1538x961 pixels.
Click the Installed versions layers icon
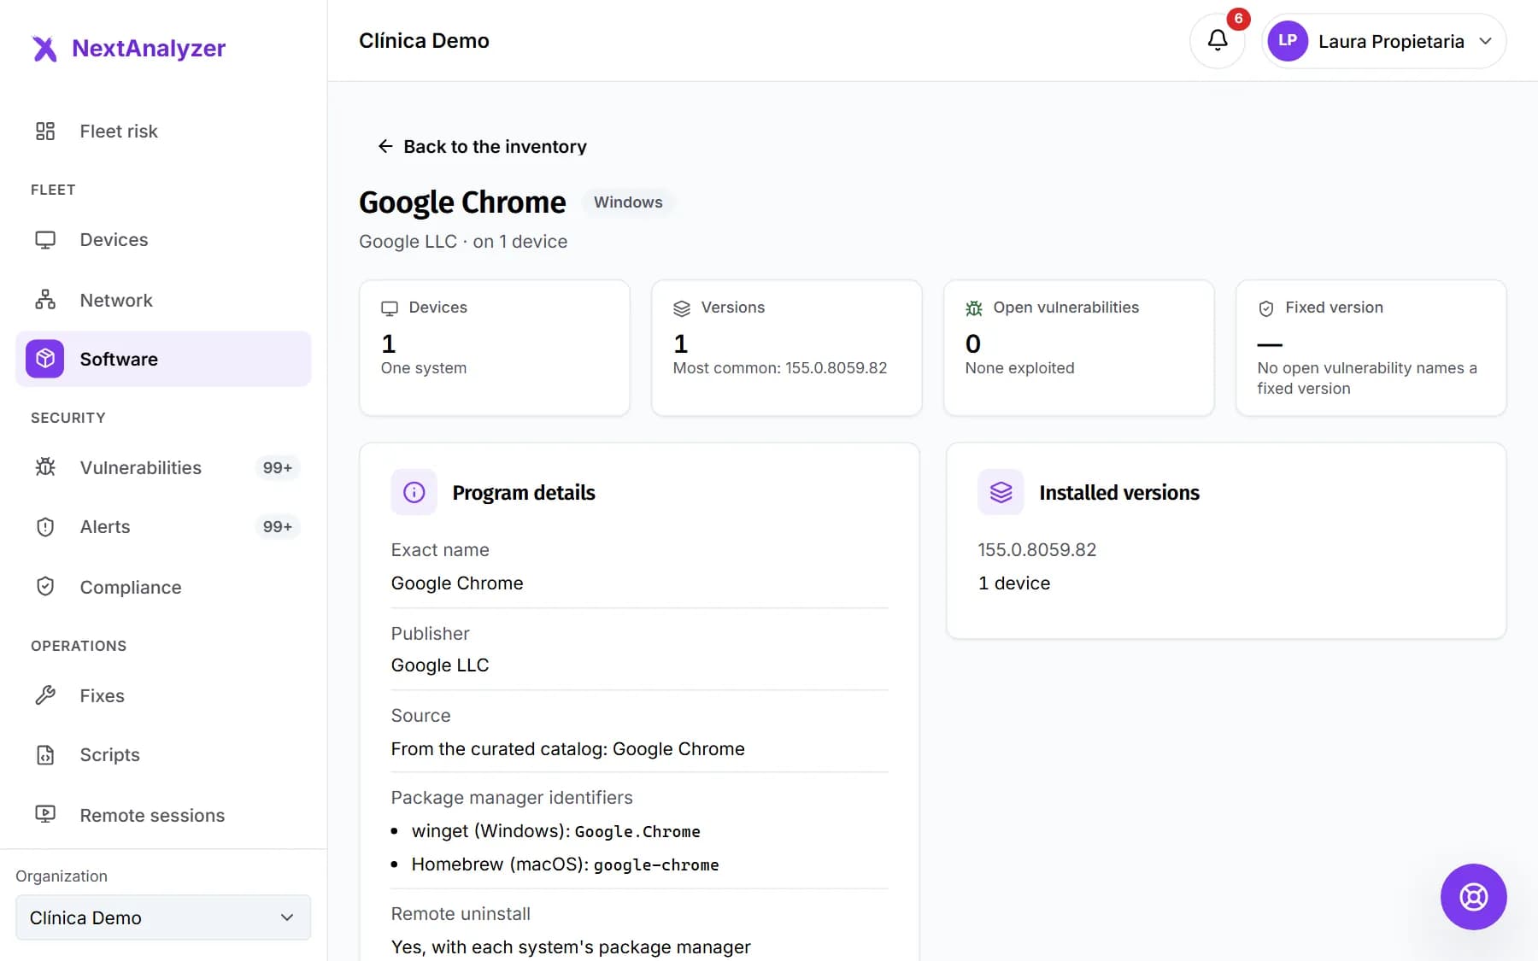coord(1001,492)
